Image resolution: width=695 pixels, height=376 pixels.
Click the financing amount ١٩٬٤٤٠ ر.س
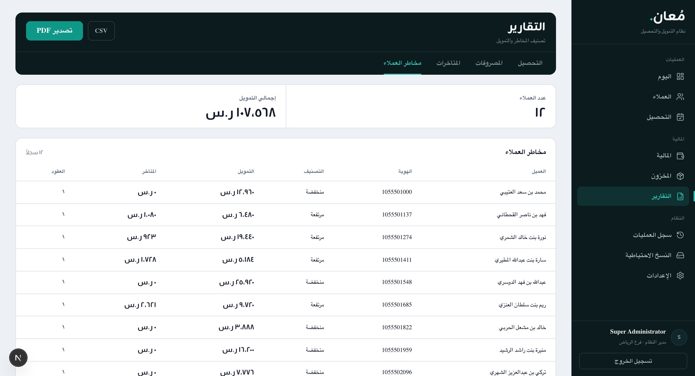click(x=237, y=237)
